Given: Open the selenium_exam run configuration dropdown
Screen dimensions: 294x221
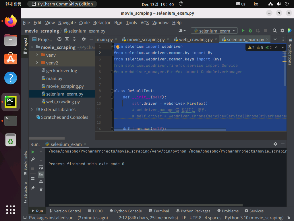Looking at the screenshot, I should (214, 31).
